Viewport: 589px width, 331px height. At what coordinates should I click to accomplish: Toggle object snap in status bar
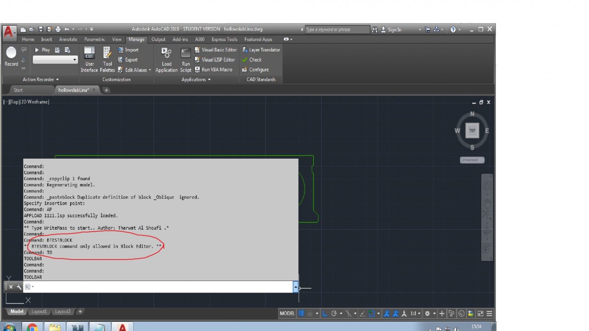(x=372, y=313)
